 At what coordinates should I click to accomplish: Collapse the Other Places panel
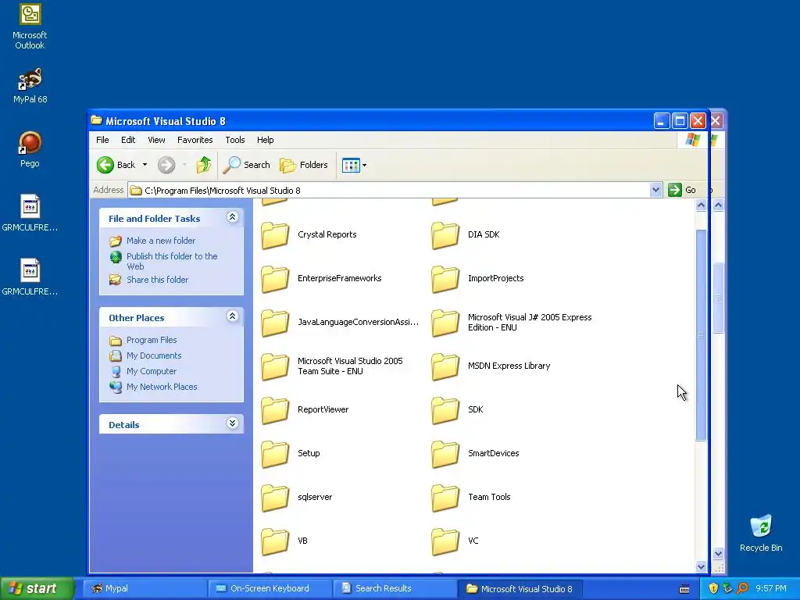point(232,316)
